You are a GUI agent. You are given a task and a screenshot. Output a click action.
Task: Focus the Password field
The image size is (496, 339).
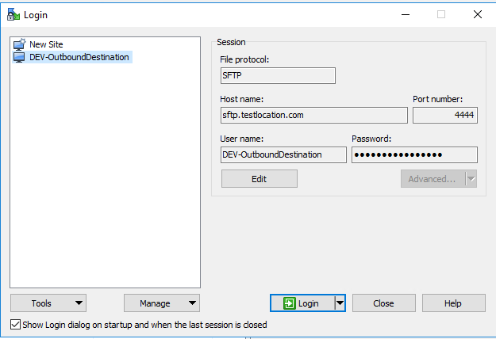tap(413, 154)
